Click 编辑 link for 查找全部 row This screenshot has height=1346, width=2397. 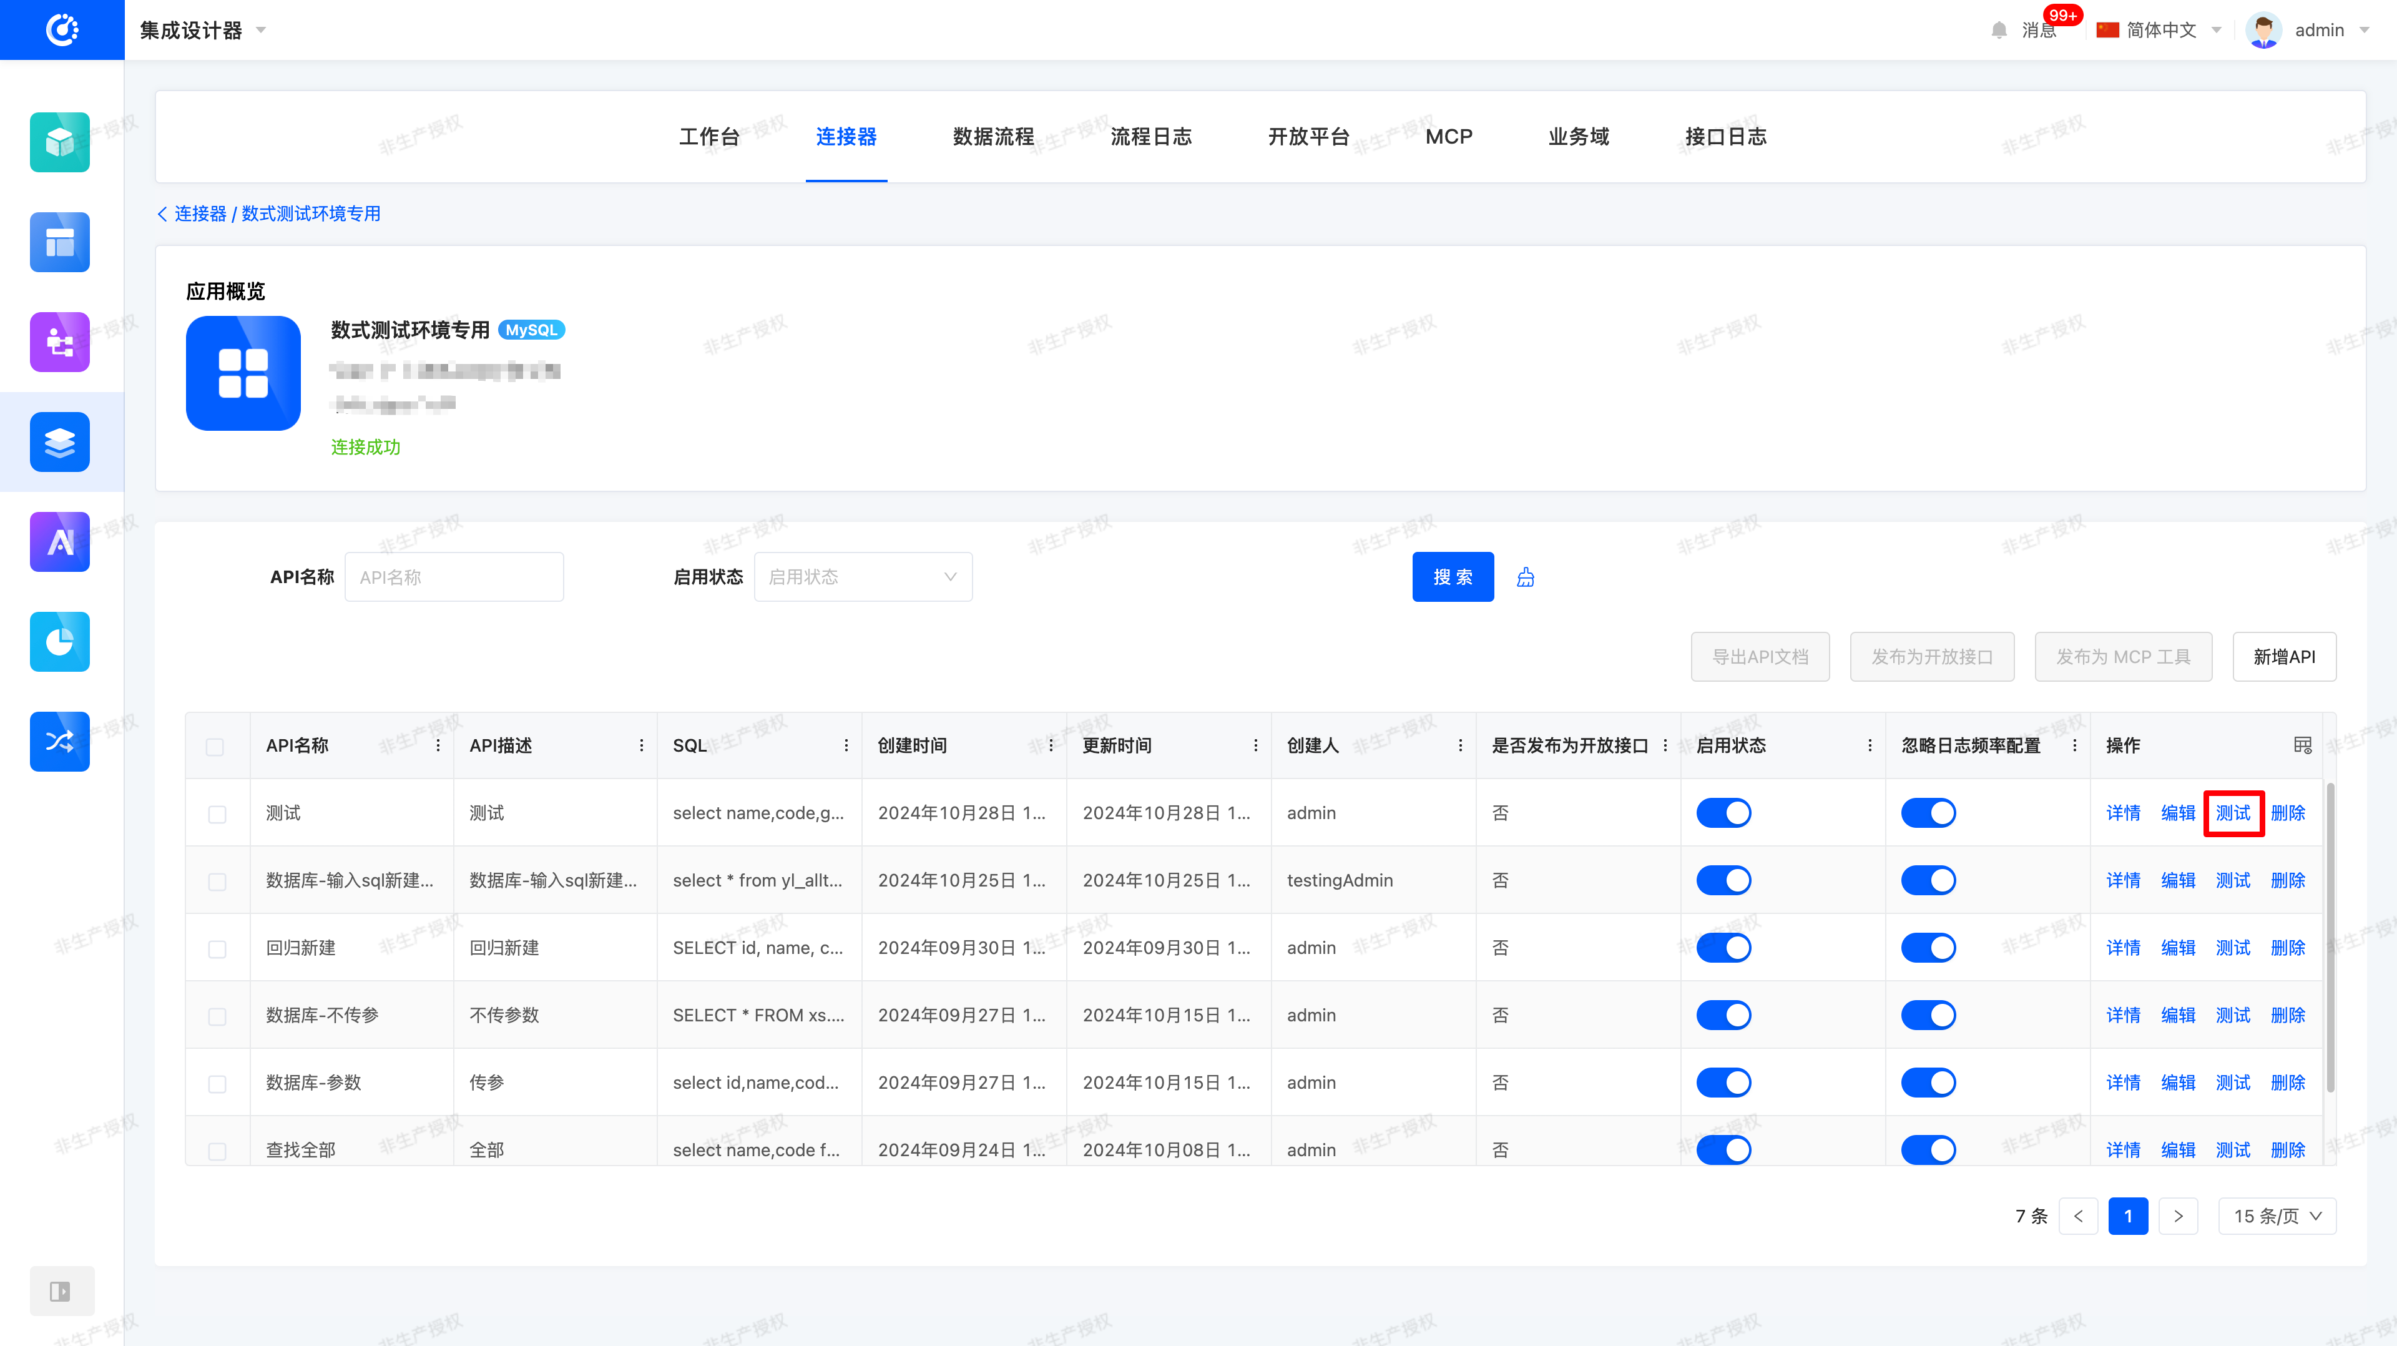pos(2177,1149)
